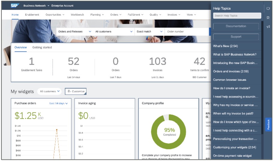This screenshot has height=161, width=274.
Task: Open the chat bubble icon in the help sidebar
Action: pos(268,9)
